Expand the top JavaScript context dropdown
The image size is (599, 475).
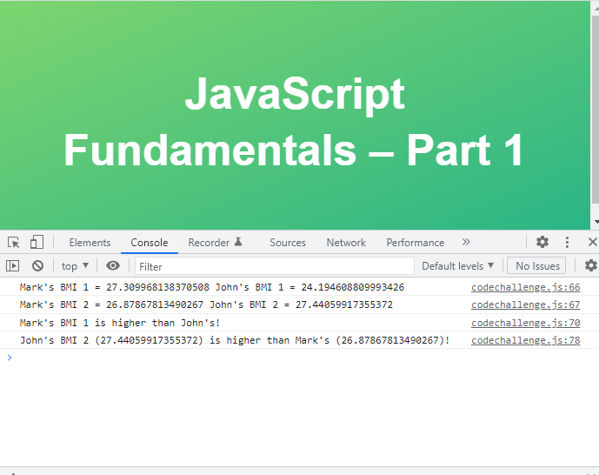(75, 266)
